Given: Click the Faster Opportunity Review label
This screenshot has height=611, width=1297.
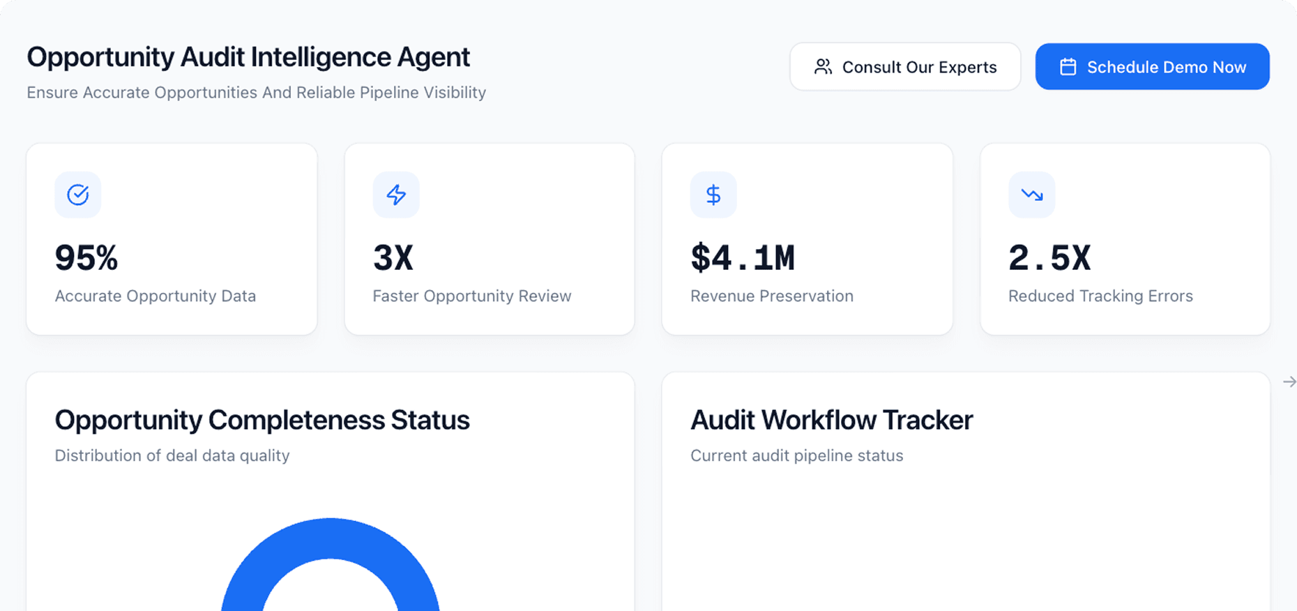Looking at the screenshot, I should pos(472,296).
